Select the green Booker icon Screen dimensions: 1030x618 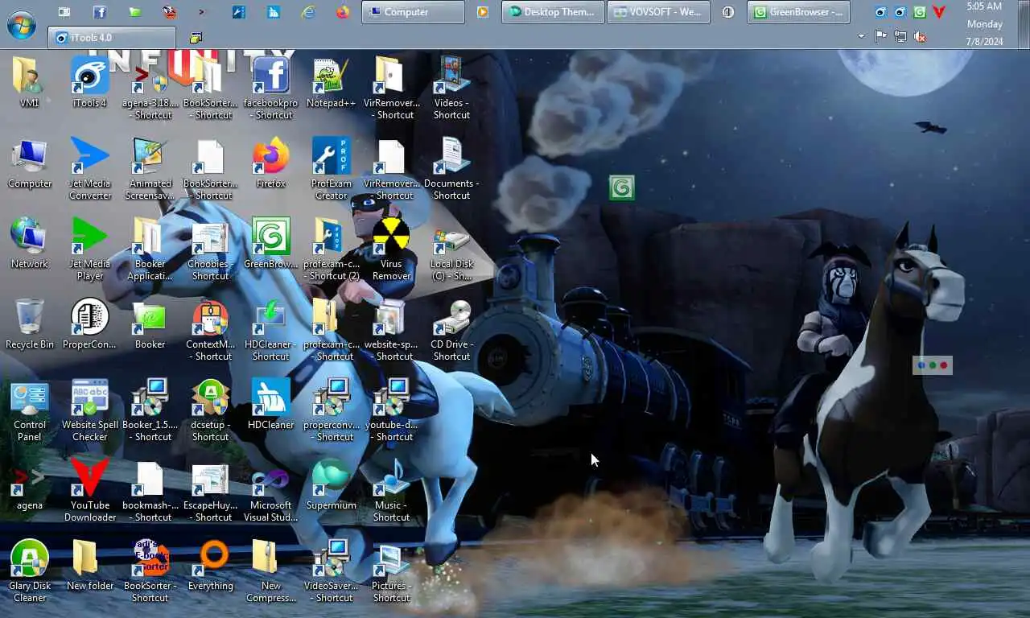tap(150, 323)
